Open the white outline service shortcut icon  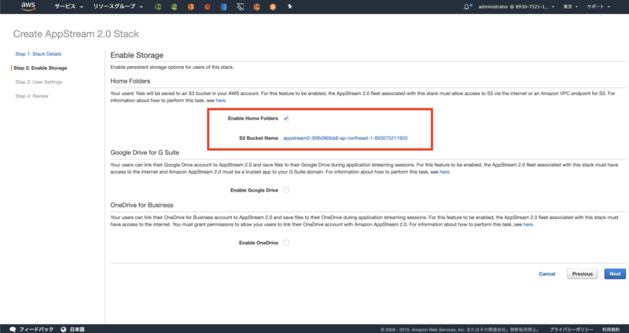pos(241,7)
